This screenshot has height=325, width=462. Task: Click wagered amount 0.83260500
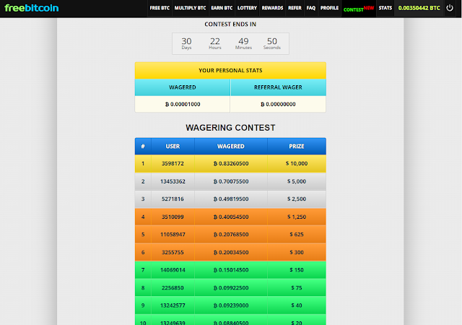[231, 163]
